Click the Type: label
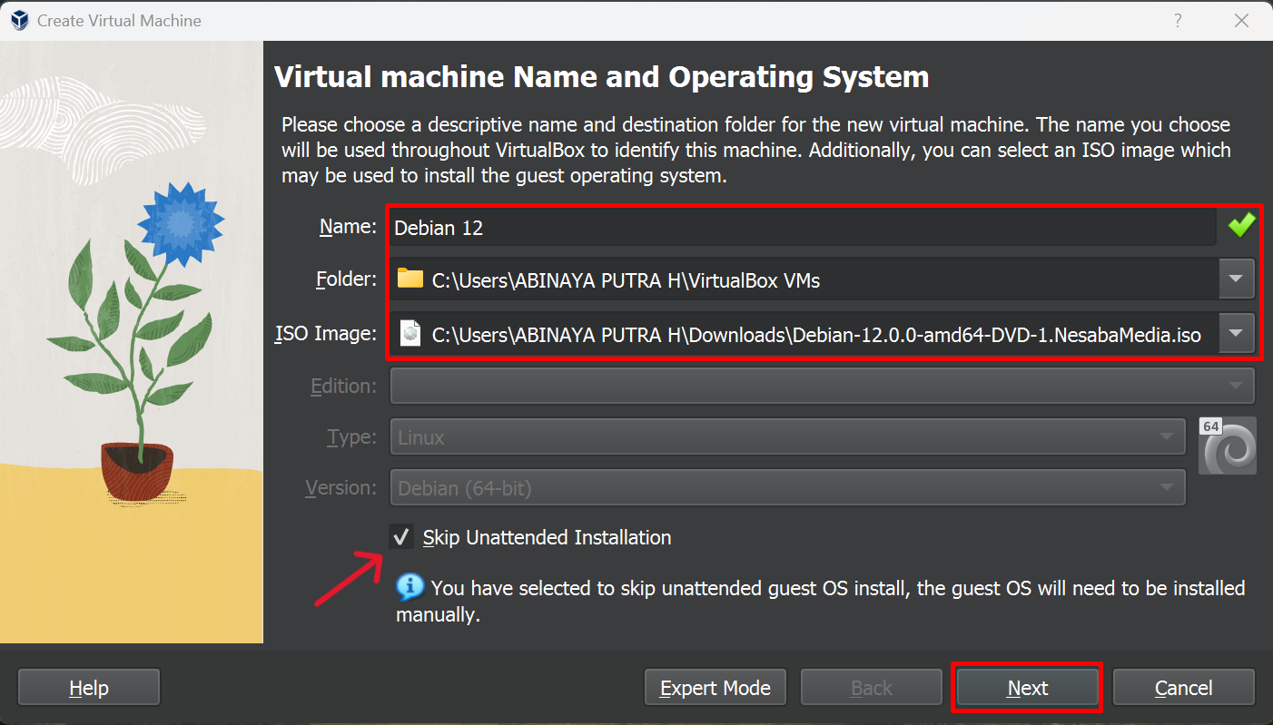The height and width of the screenshot is (725, 1273). coord(351,436)
